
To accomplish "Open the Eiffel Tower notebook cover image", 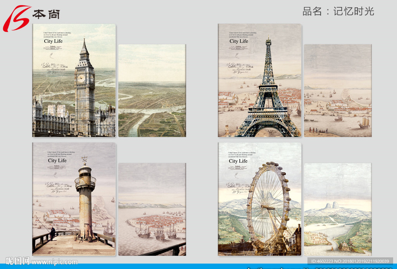I will point(260,80).
